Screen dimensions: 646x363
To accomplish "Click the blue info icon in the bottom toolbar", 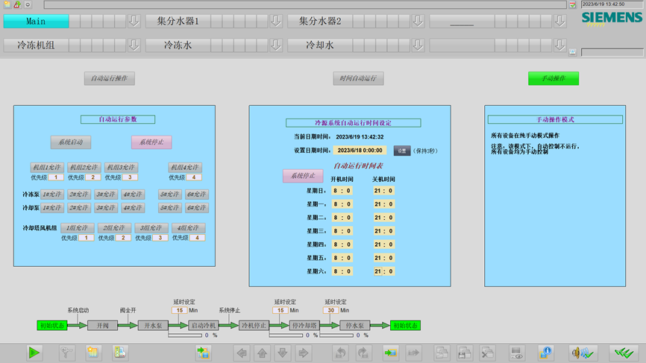I will (545, 353).
